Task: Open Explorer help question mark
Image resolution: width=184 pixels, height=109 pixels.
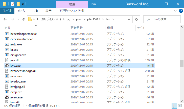Action: coord(181,11)
